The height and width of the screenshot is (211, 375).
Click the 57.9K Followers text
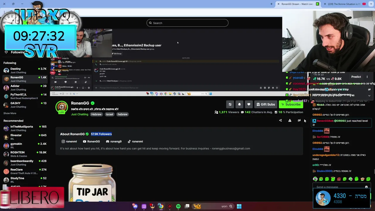[x=101, y=134]
